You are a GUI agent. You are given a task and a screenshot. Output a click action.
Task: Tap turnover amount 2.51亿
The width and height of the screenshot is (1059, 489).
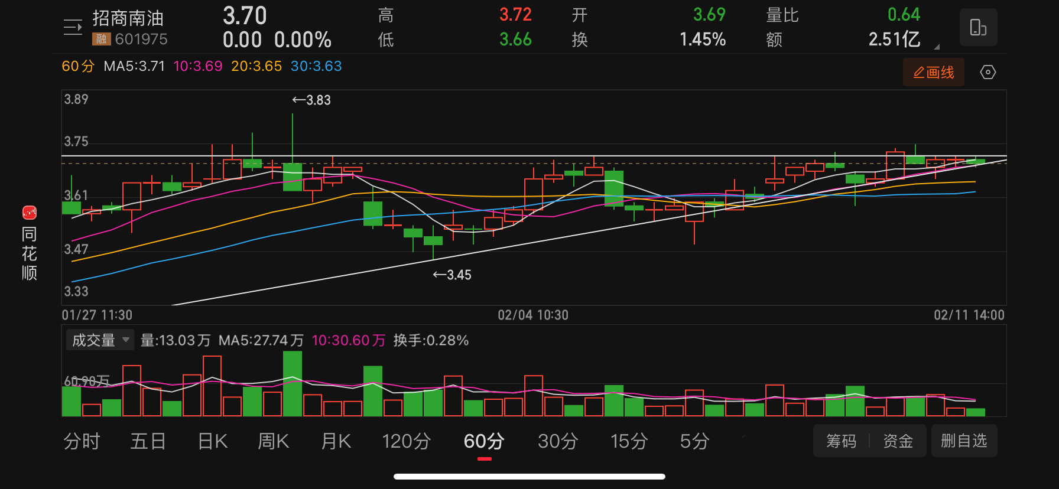894,40
